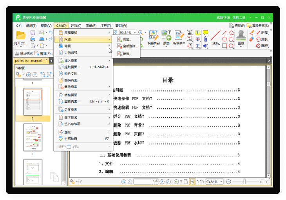This screenshot has height=200, width=286.
Task: Click the Edit Form (编辑表单) tool
Action: tap(179, 38)
